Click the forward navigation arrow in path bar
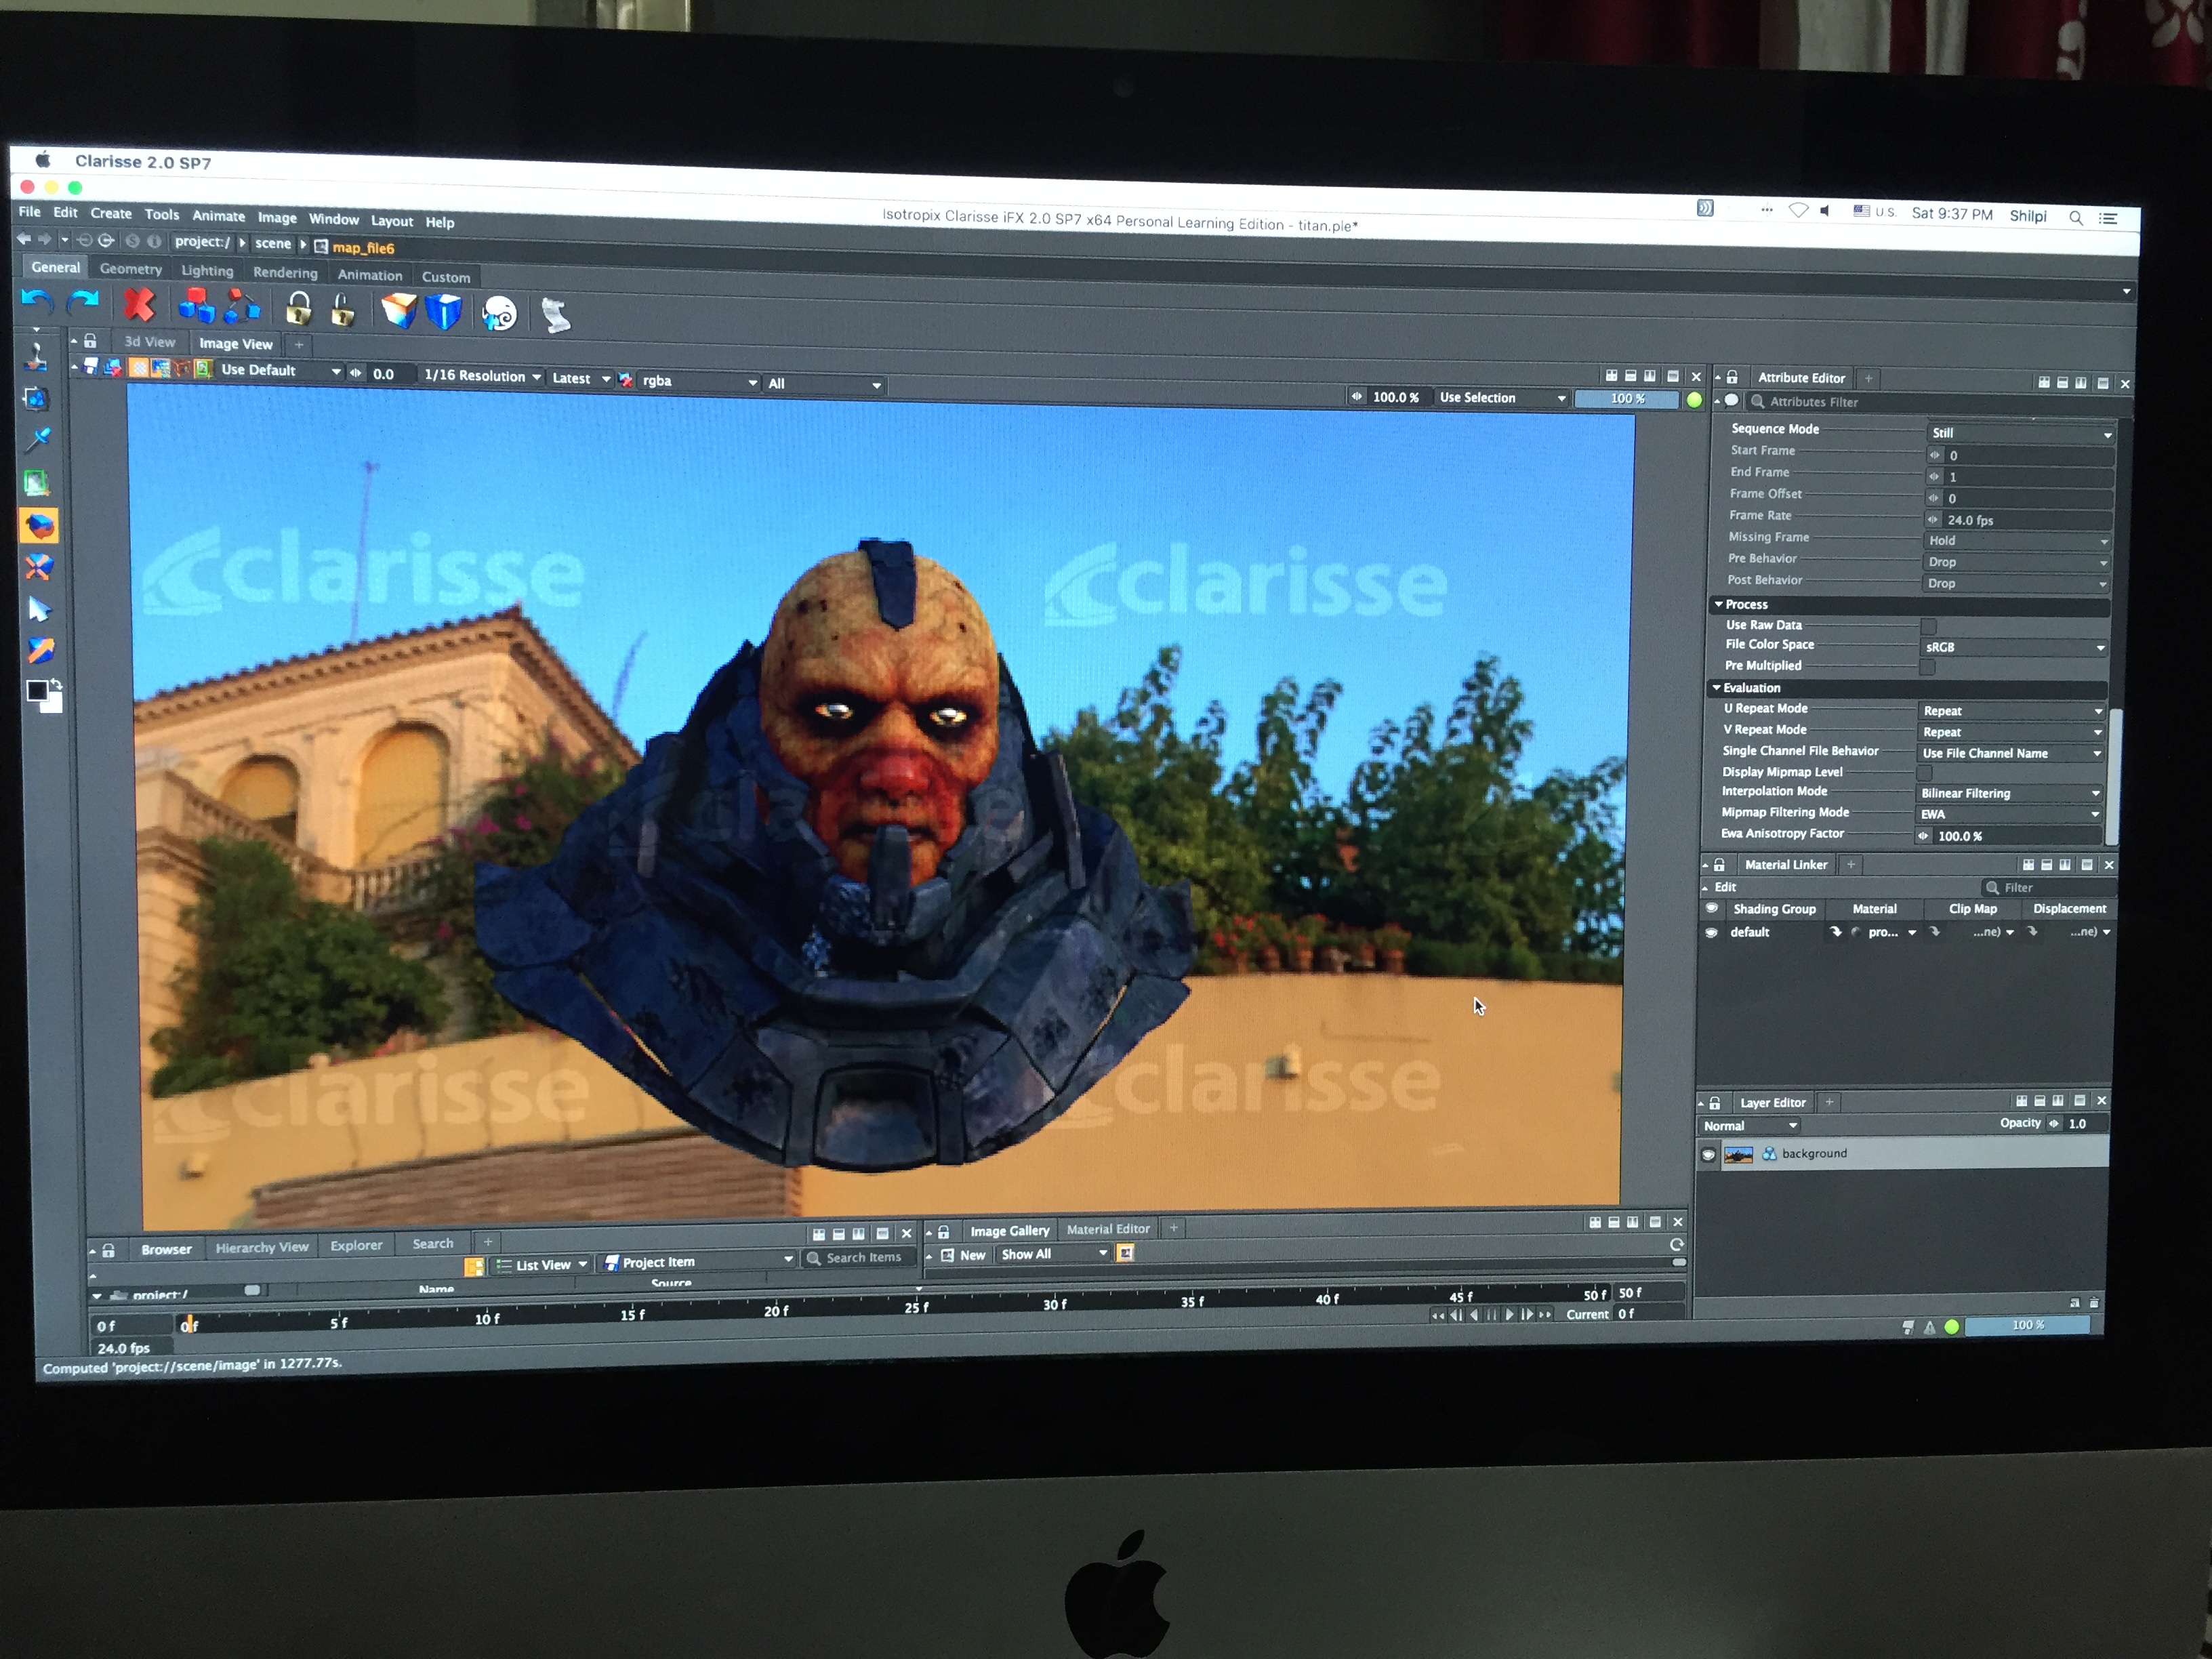2212x1659 pixels. 44,240
